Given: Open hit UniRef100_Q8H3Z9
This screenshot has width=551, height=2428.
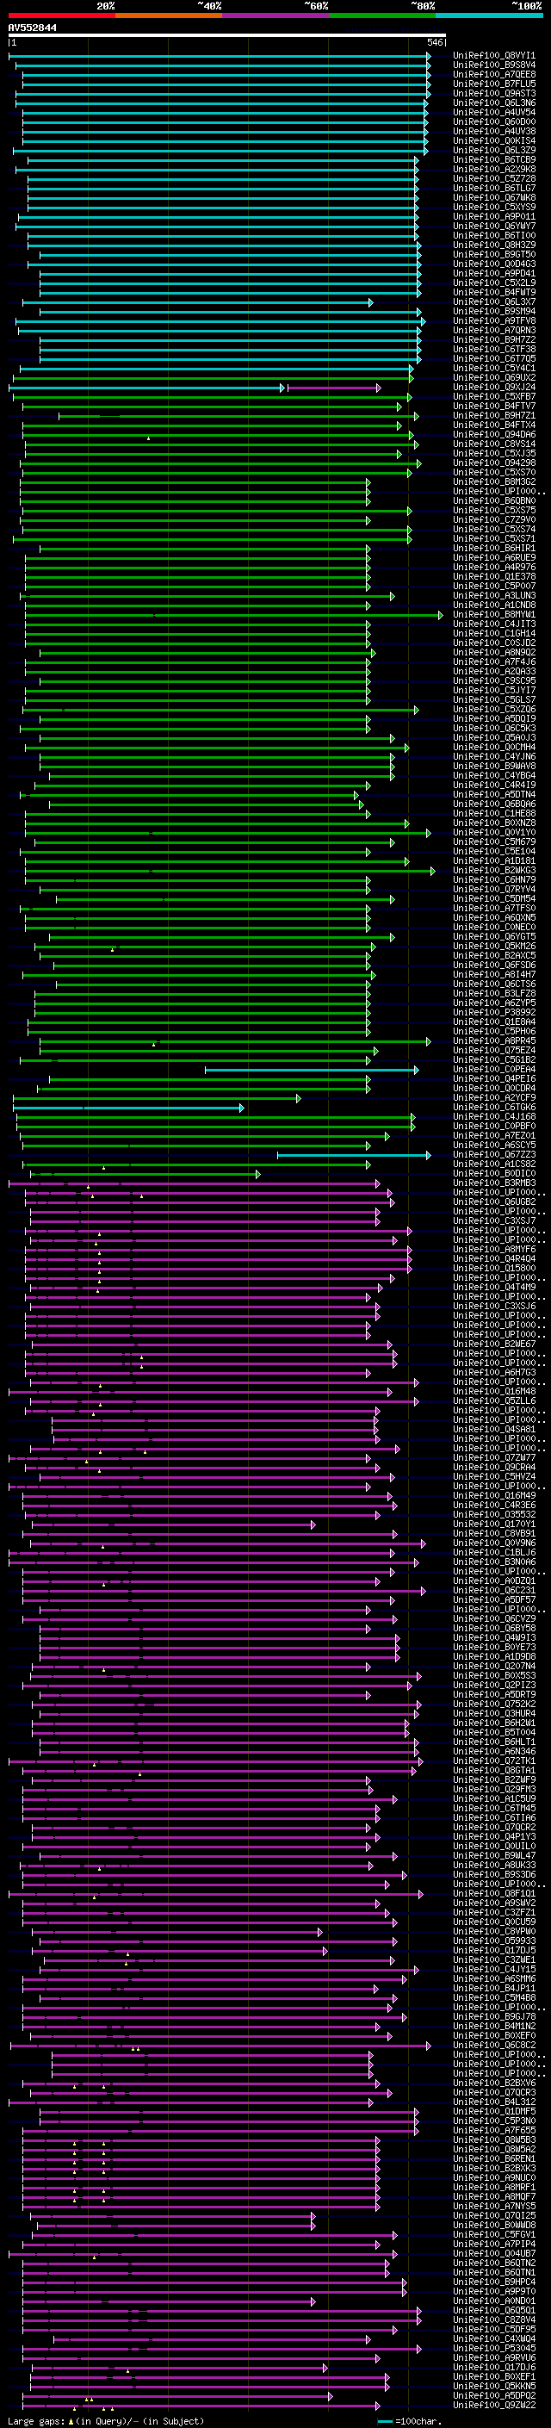Looking at the screenshot, I should [494, 245].
